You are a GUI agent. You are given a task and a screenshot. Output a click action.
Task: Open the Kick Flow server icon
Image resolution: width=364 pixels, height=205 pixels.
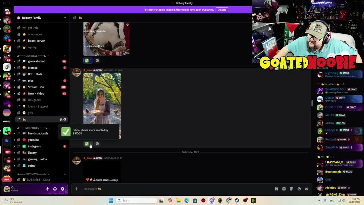click(7, 49)
